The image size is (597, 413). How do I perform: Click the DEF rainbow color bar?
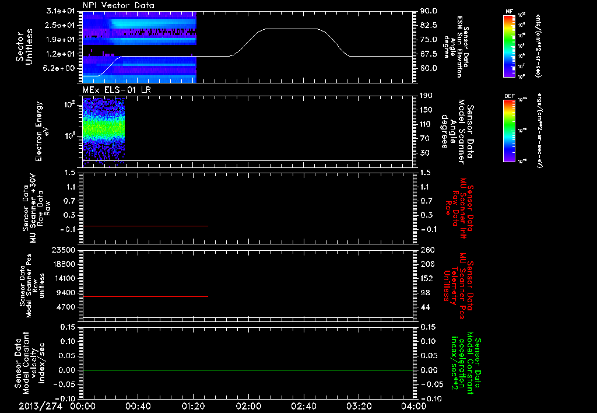509,131
